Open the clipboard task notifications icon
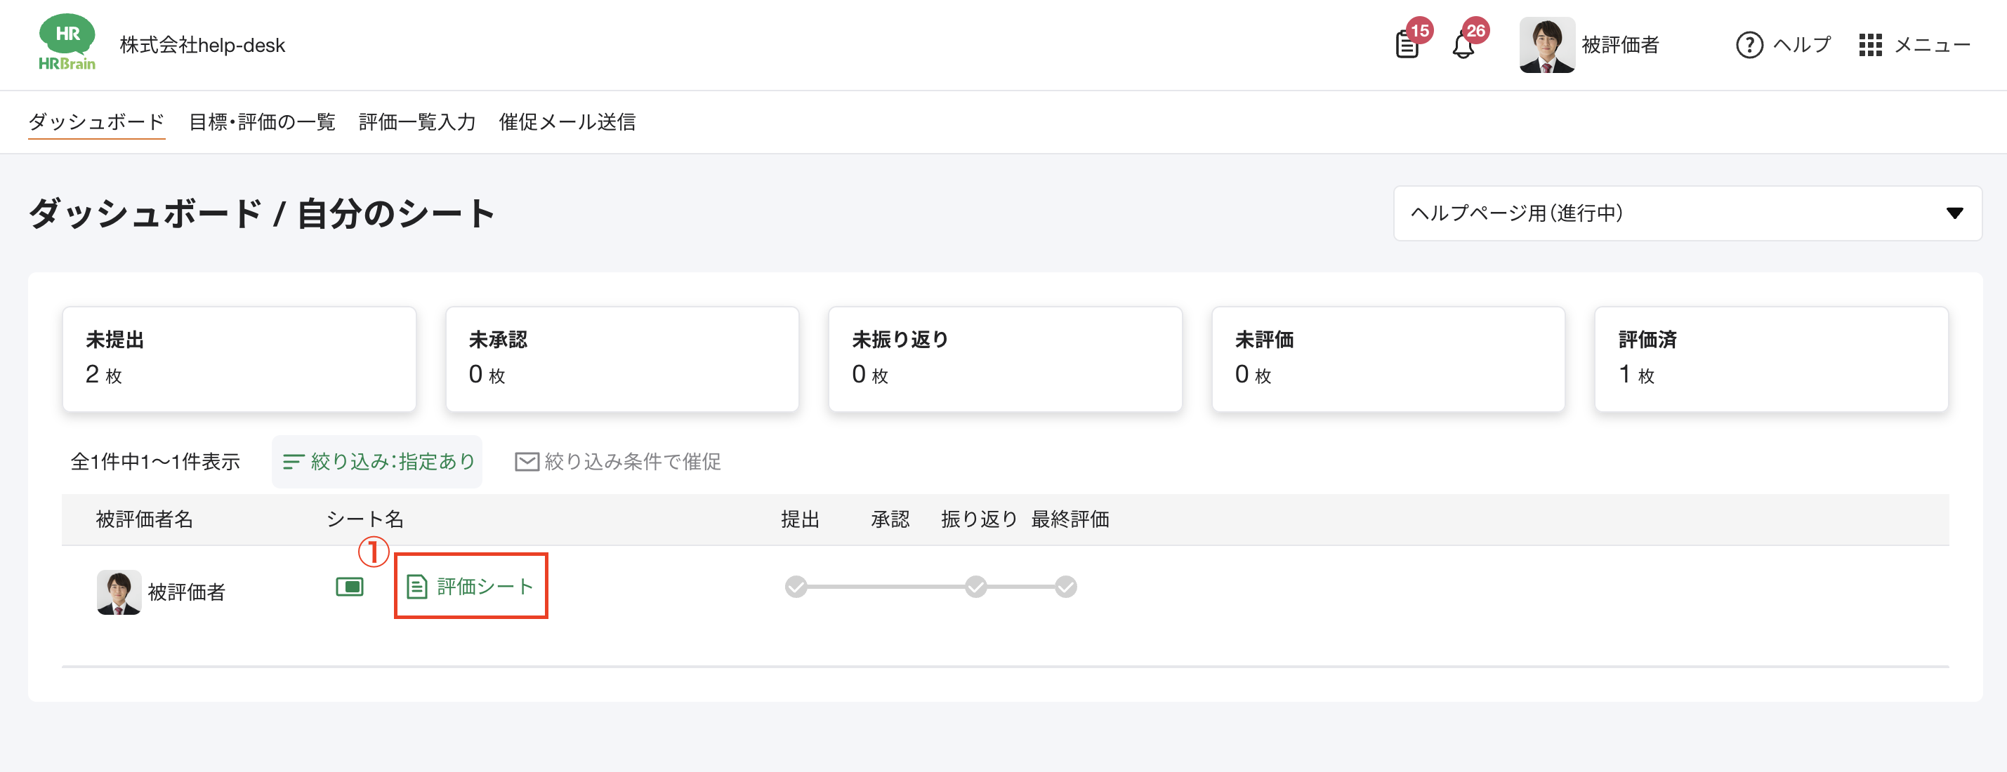The image size is (2007, 772). [1407, 44]
